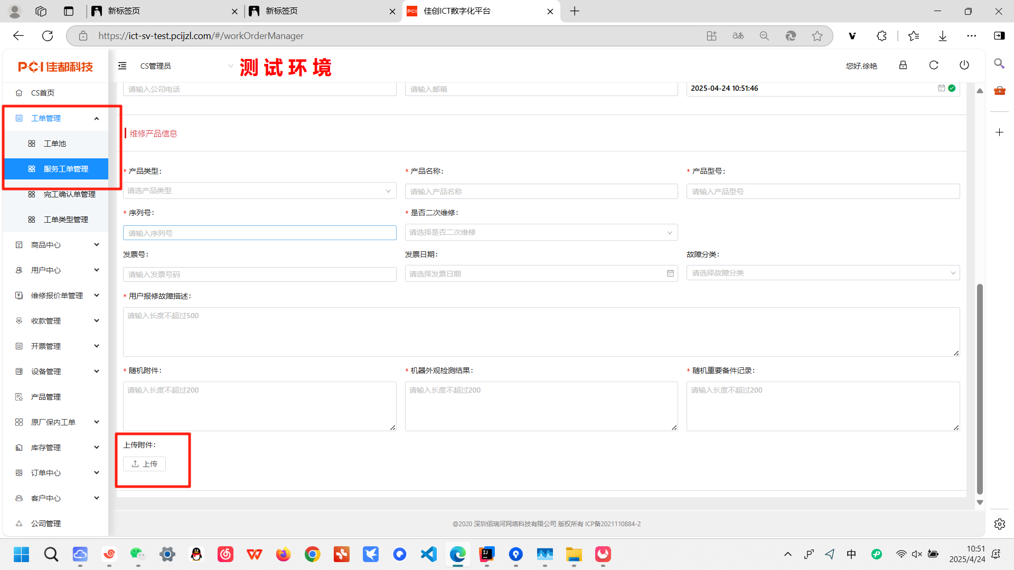The width and height of the screenshot is (1014, 570).
Task: Click the header refresh page icon
Action: [934, 65]
